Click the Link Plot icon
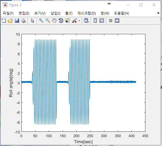Image resolution: width=162 pixels, height=146 pixels. (86, 21)
